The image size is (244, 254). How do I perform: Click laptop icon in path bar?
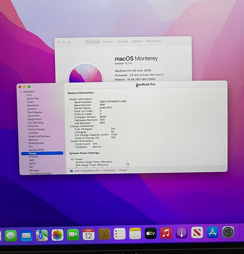(x=71, y=171)
